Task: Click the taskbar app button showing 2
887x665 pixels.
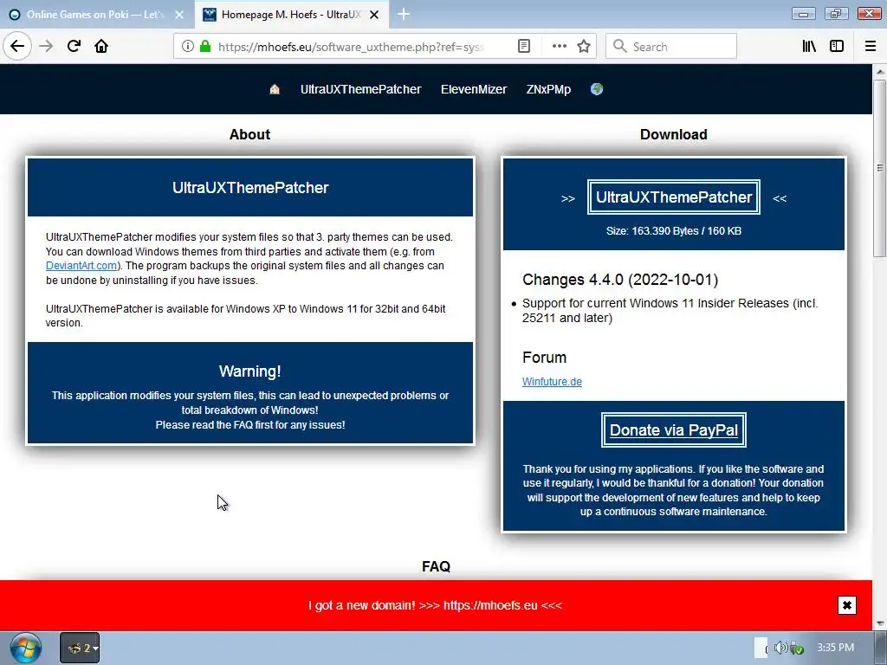Action: point(80,648)
